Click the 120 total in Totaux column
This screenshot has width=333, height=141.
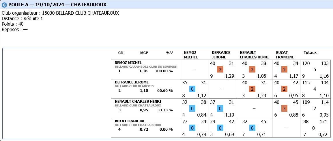(x=306, y=63)
